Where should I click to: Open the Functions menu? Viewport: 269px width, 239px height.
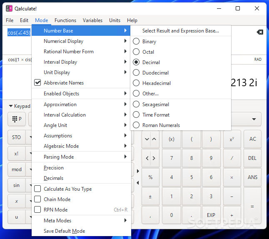pyautogui.click(x=65, y=20)
